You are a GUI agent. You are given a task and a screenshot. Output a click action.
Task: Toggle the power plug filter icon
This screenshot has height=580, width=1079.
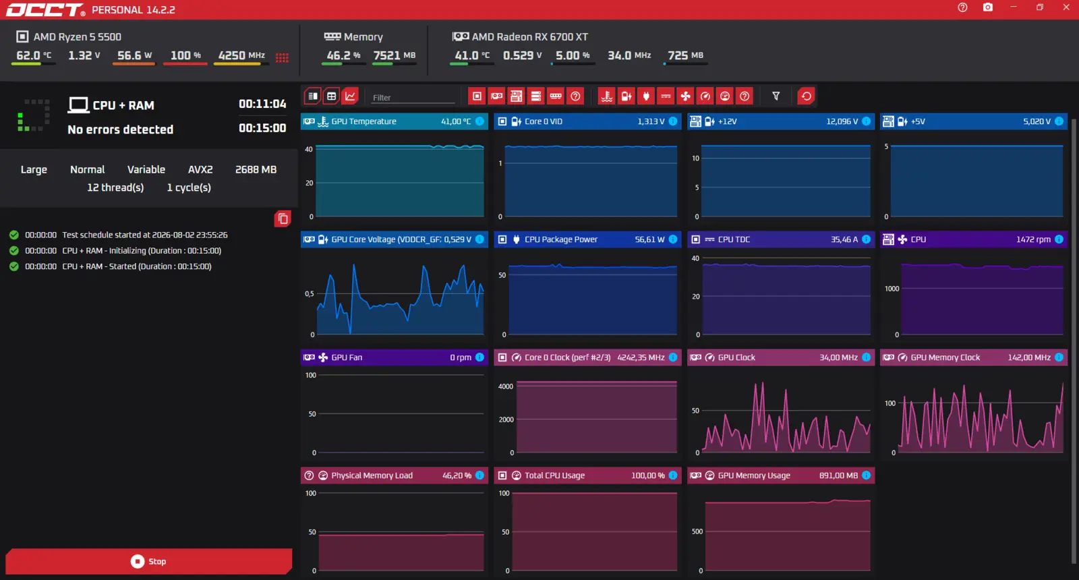(x=646, y=96)
